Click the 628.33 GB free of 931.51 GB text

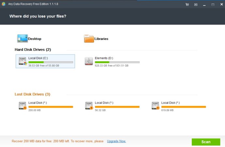coord(112,66)
